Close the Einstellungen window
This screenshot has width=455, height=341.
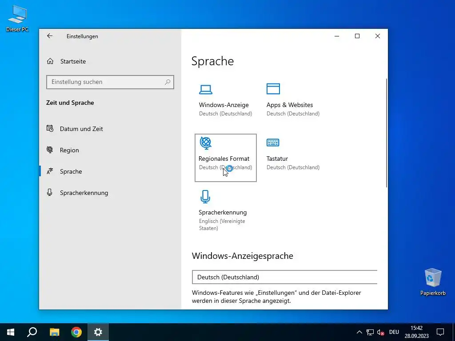[378, 36]
